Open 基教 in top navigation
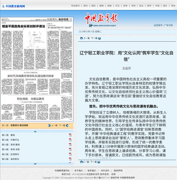Screen dimensions: 177x180 101,6
